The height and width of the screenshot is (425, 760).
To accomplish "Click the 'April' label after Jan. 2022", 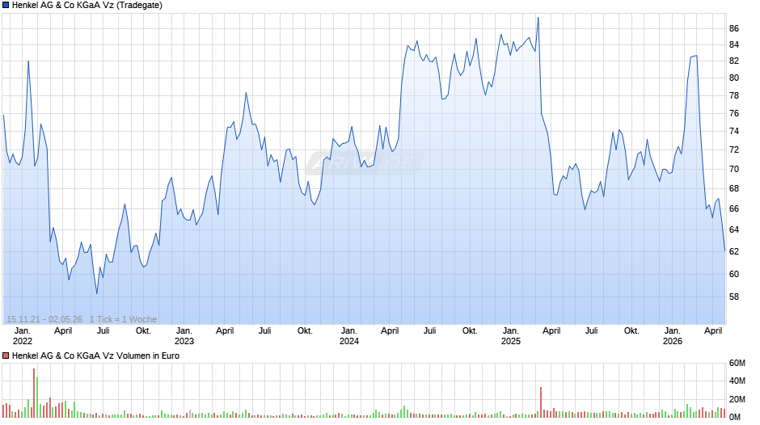I will [x=63, y=331].
